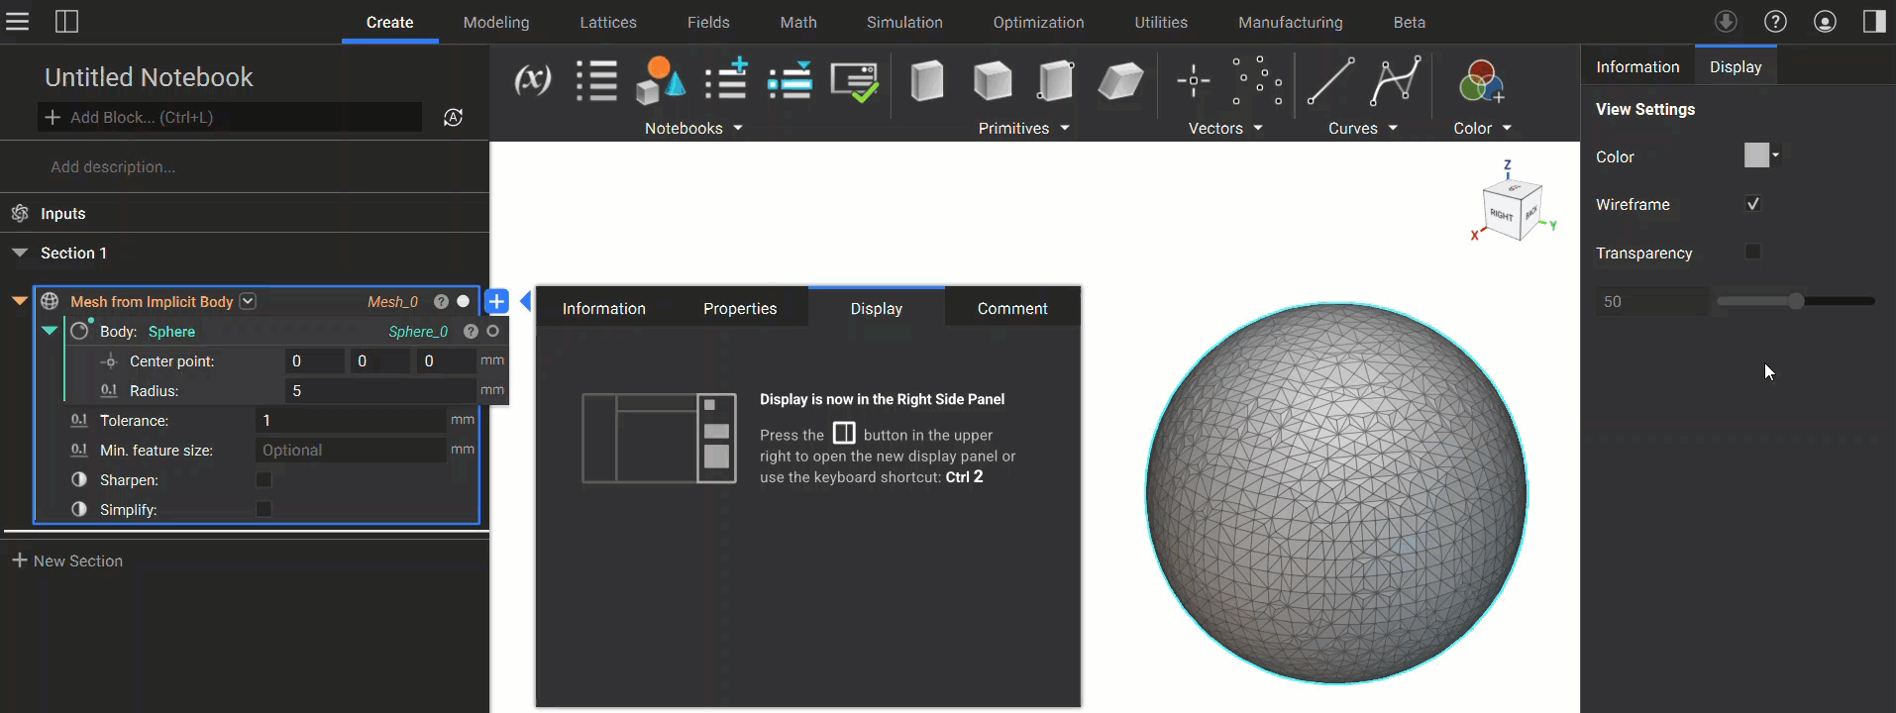
Task: Click the point cloud vector icon
Action: (x=1257, y=80)
